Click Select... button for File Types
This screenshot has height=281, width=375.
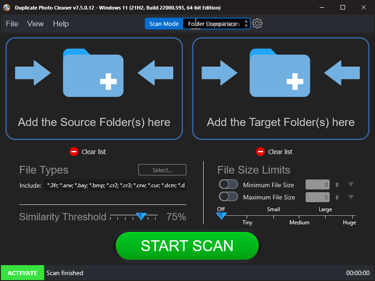click(x=162, y=170)
